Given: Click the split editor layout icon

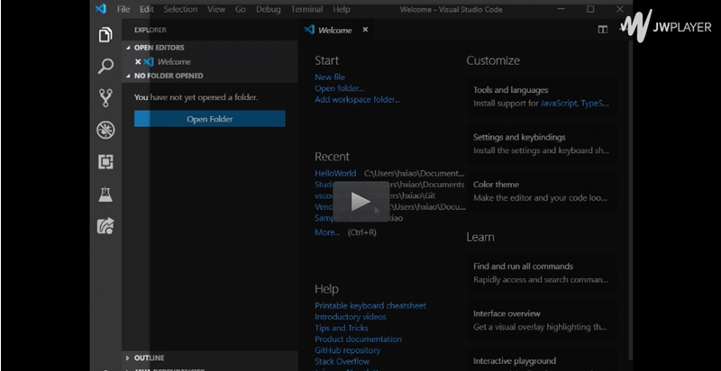Looking at the screenshot, I should pyautogui.click(x=602, y=30).
